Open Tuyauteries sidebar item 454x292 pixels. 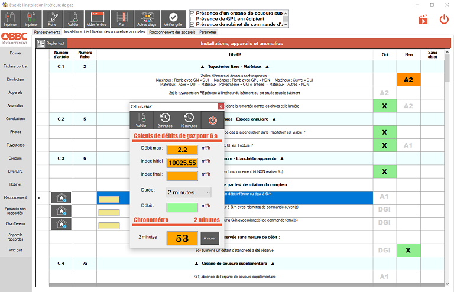[15, 145]
